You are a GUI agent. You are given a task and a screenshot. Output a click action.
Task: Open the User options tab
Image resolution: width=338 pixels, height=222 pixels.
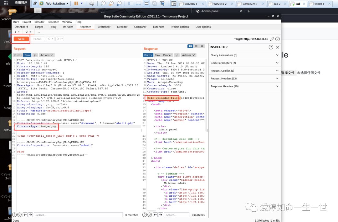[203, 27]
